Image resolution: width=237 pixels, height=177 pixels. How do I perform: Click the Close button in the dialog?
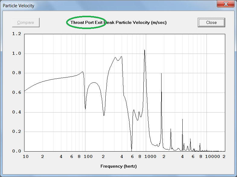(211, 23)
